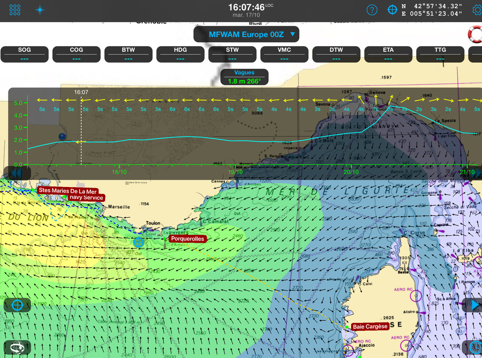Select the Porquerolles waypoint label
Screen dimensions: 482x358
click(187, 239)
